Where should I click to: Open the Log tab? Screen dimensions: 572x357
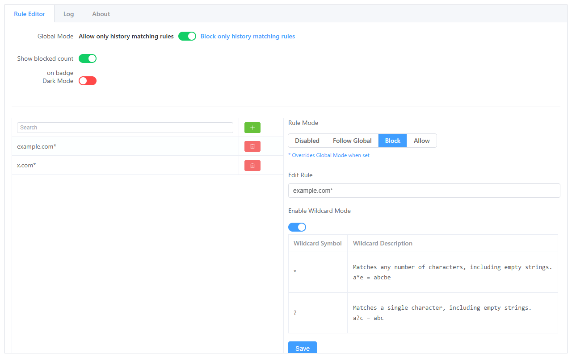68,14
